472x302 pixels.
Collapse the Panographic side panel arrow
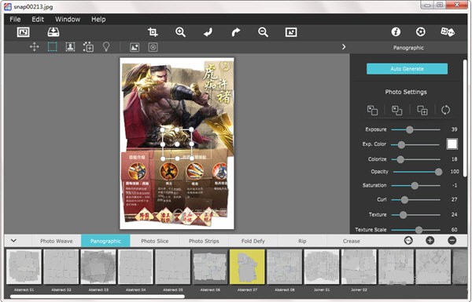pyautogui.click(x=344, y=47)
